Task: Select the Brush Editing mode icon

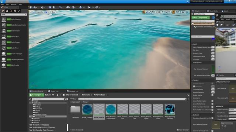Action: (19, 11)
